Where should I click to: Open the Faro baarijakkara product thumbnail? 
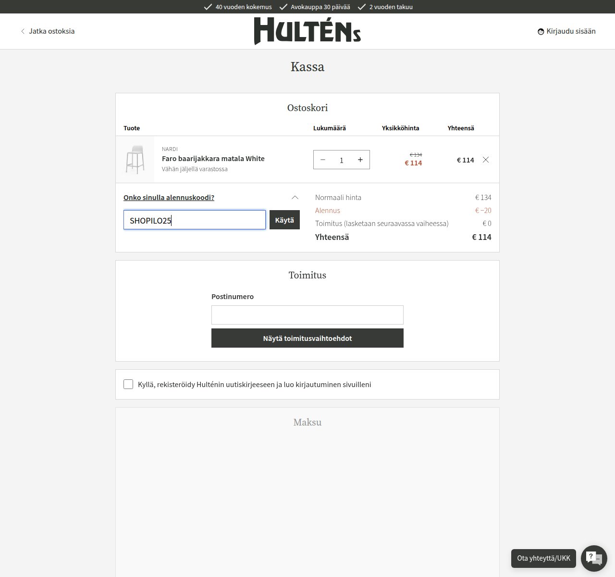(135, 160)
